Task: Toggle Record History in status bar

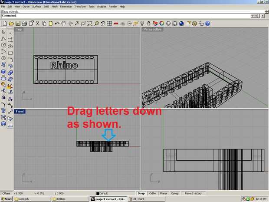Action: (x=193, y=193)
